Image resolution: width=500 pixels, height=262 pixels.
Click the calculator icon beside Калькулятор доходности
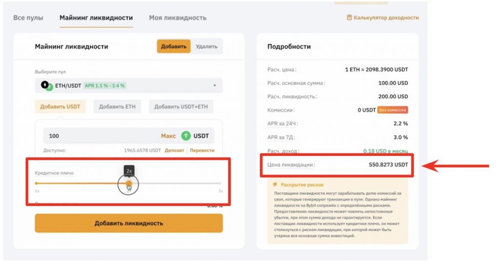[x=349, y=18]
